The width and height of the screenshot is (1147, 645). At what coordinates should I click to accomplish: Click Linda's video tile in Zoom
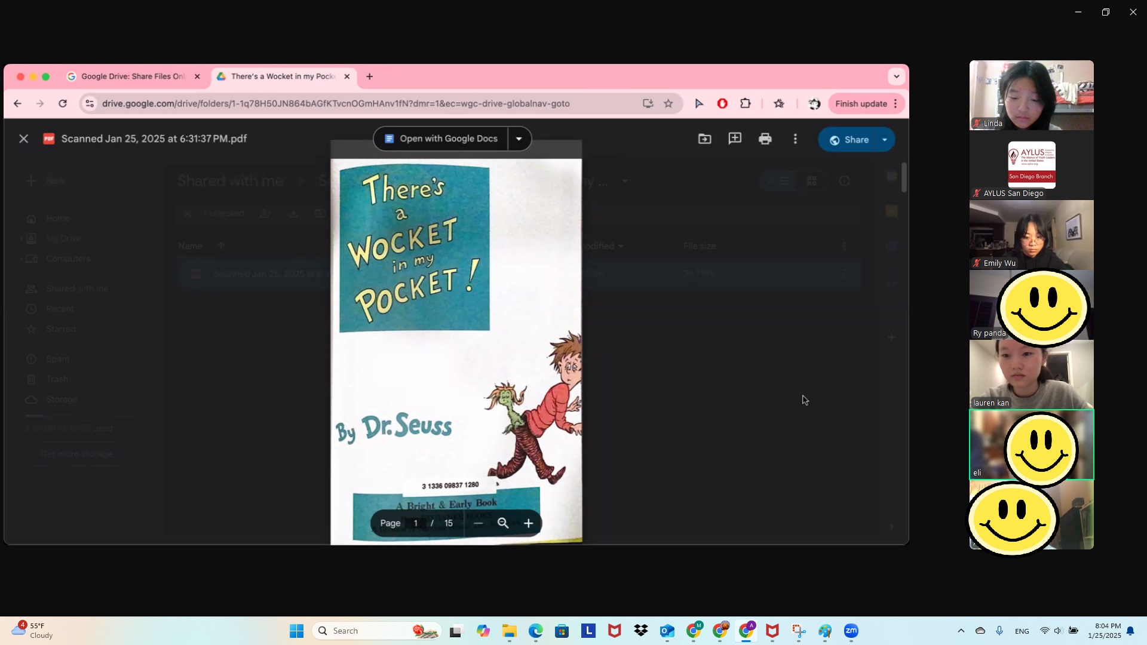click(x=1032, y=95)
